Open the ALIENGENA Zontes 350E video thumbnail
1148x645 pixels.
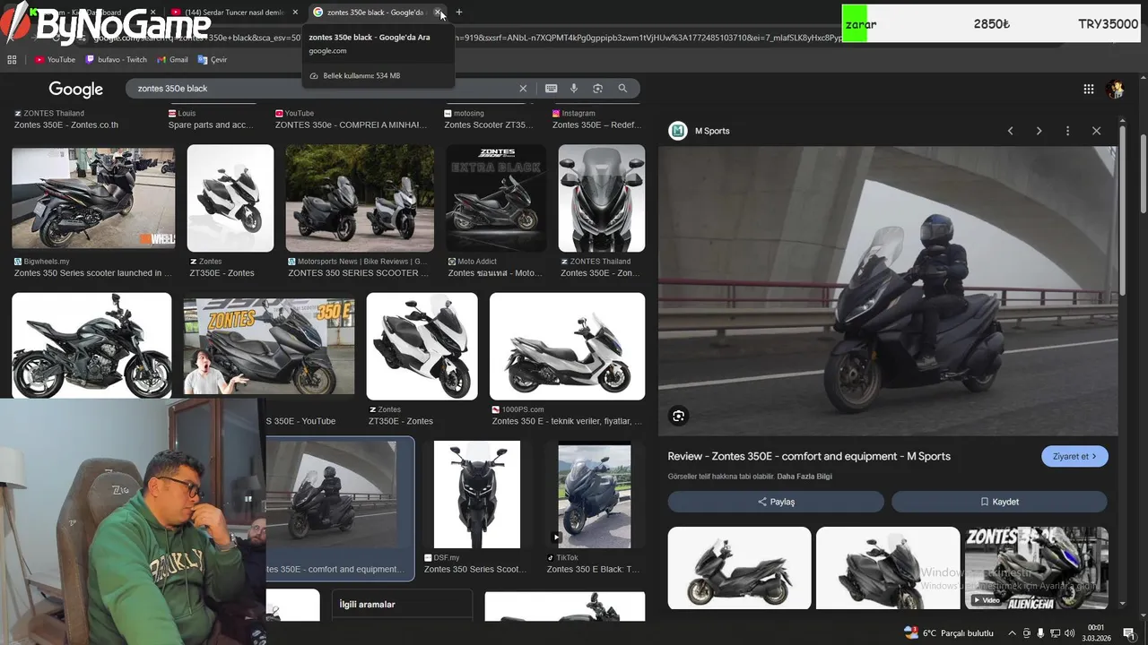tap(1036, 568)
